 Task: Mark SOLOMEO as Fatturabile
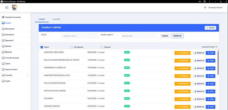[x=183, y=99]
